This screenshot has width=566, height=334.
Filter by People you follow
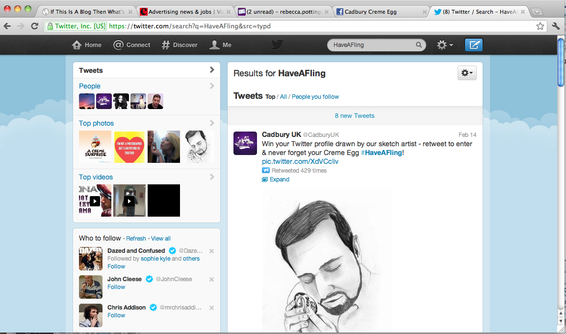315,97
